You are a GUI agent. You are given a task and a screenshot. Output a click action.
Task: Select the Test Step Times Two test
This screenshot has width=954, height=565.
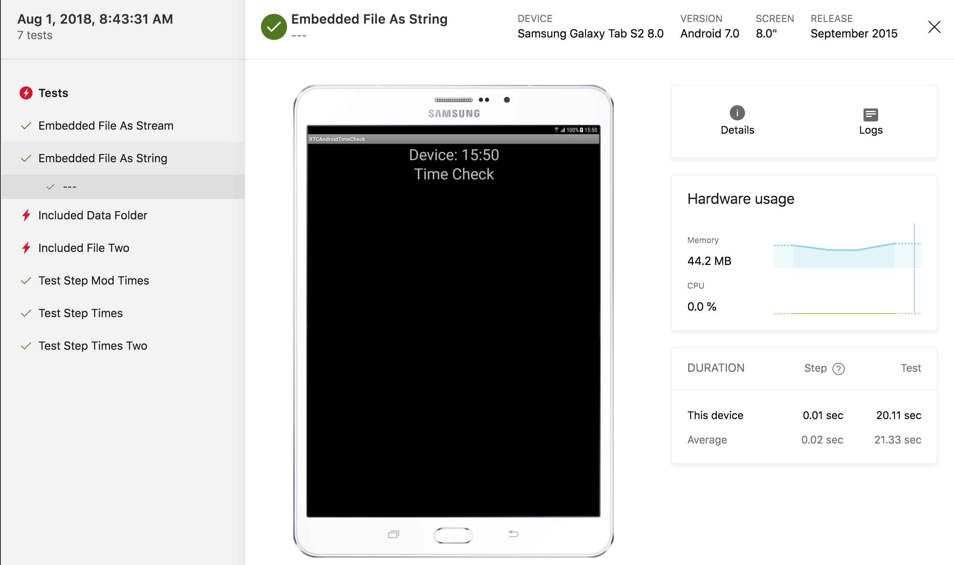[x=93, y=345]
